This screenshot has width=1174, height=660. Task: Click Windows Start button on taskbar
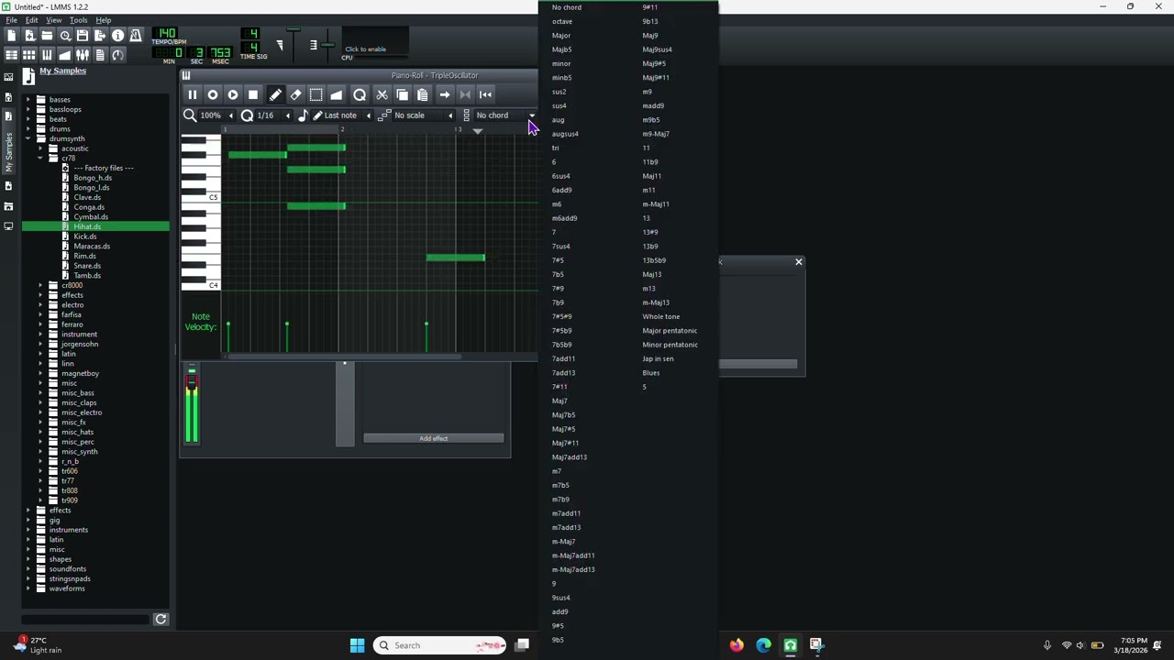(x=357, y=645)
